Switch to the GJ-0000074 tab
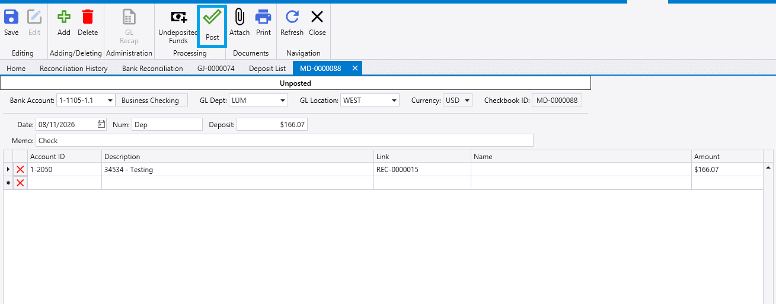This screenshot has height=304, width=776. 216,68
